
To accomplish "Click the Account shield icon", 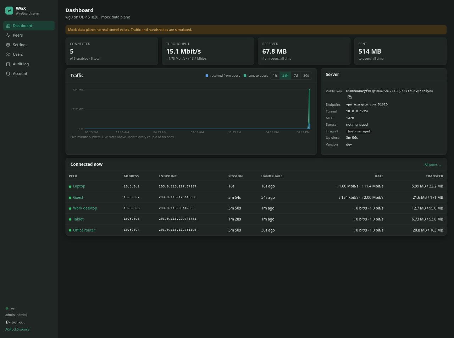I will pyautogui.click(x=8, y=73).
